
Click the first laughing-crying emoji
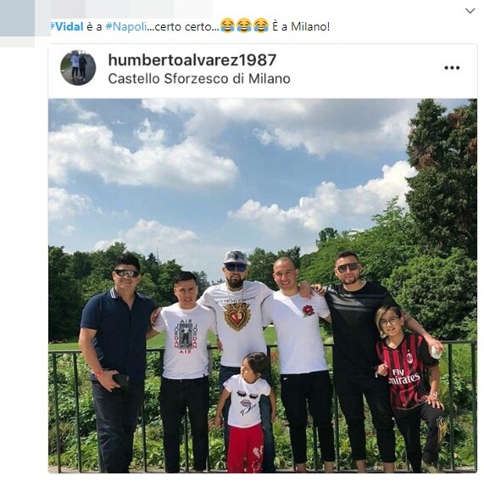pos(228,25)
